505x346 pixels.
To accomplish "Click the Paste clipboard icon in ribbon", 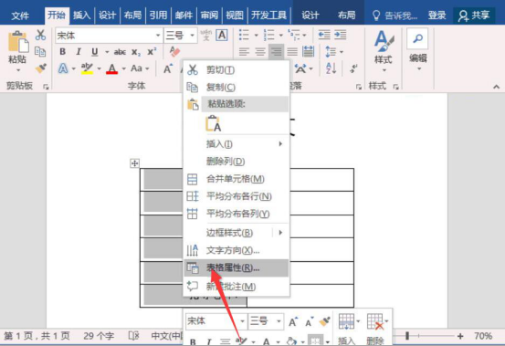I will click(17, 42).
